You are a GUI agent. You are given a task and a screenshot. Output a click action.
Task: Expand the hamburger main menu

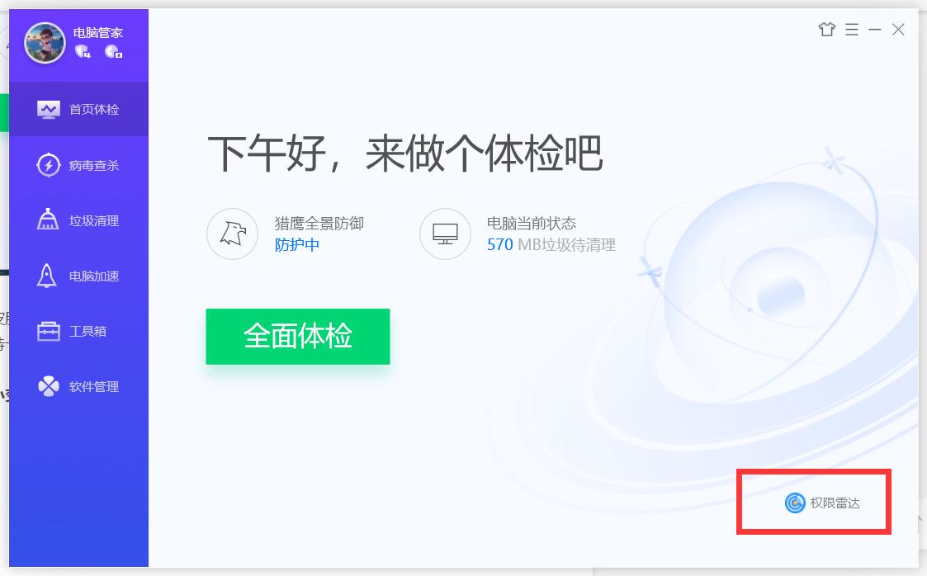click(852, 29)
